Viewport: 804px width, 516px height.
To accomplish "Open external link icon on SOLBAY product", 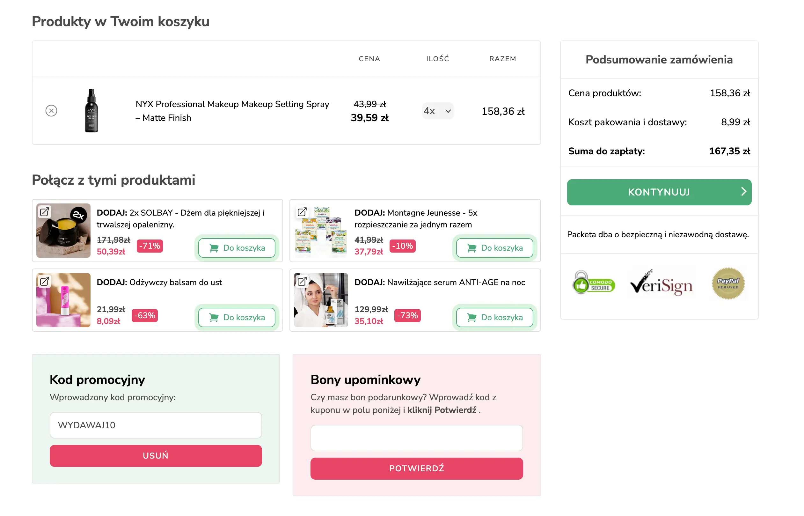I will click(x=45, y=212).
